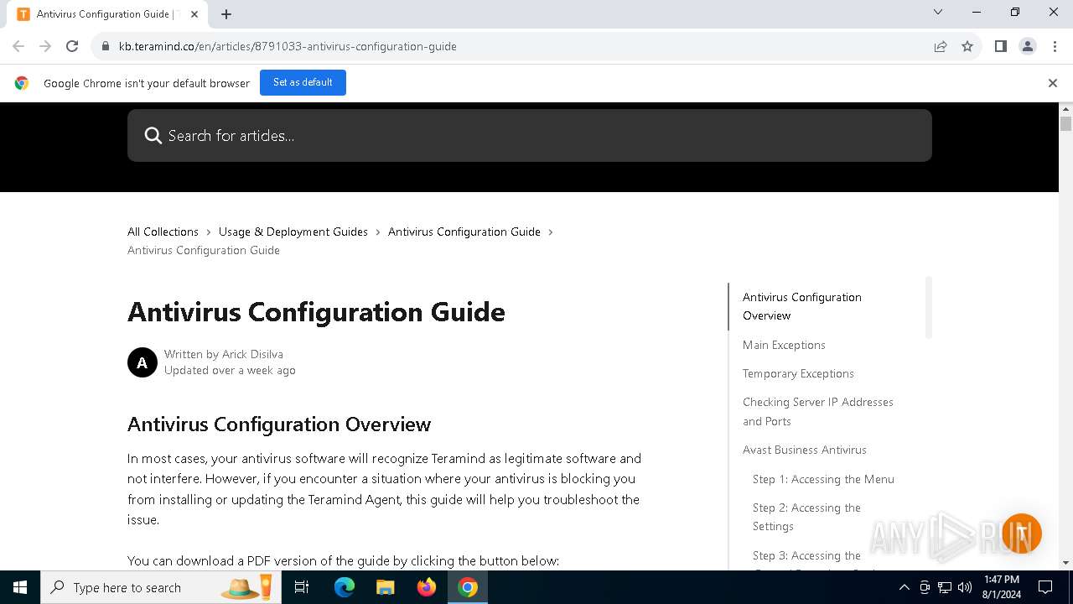Close the Antivirus Configuration Guide tab
This screenshot has height=604, width=1073.
[x=194, y=13]
